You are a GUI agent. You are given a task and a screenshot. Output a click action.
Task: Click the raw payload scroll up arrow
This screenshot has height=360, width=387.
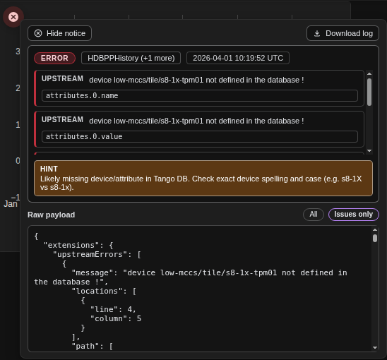pos(375,229)
